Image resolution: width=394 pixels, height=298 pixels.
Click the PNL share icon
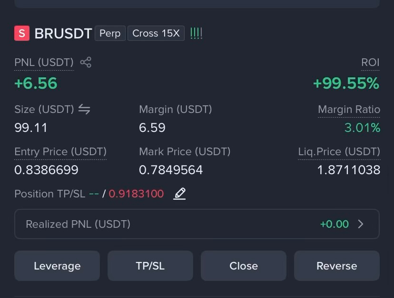(86, 63)
